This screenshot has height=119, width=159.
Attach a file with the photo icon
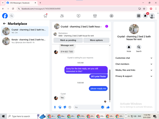click(x=60, y=107)
